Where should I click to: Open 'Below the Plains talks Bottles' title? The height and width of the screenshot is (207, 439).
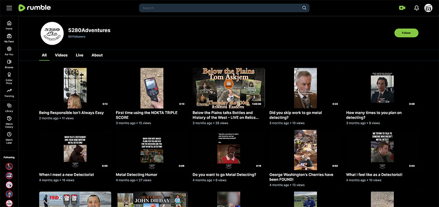coord(225,115)
